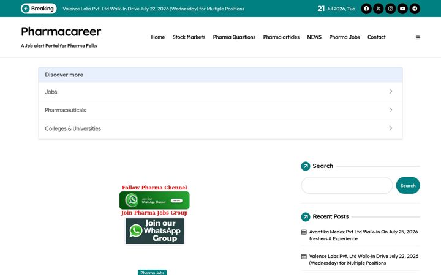441x275 pixels.
Task: Click the Join WhatsApp Channel green banner
Action: 154,200
